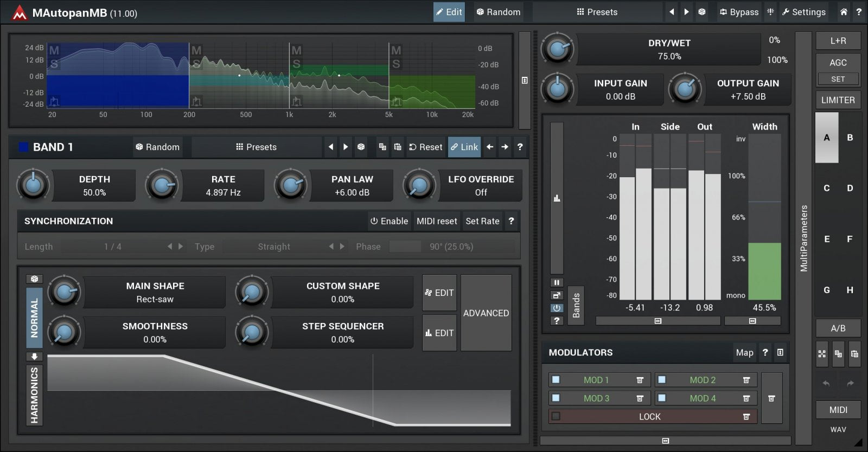Open the Band 1 Presets list
The height and width of the screenshot is (452, 868).
[x=256, y=147]
